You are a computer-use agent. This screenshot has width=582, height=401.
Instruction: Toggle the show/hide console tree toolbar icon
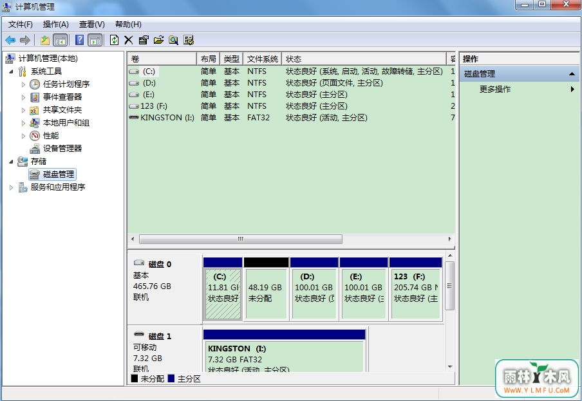coord(60,40)
